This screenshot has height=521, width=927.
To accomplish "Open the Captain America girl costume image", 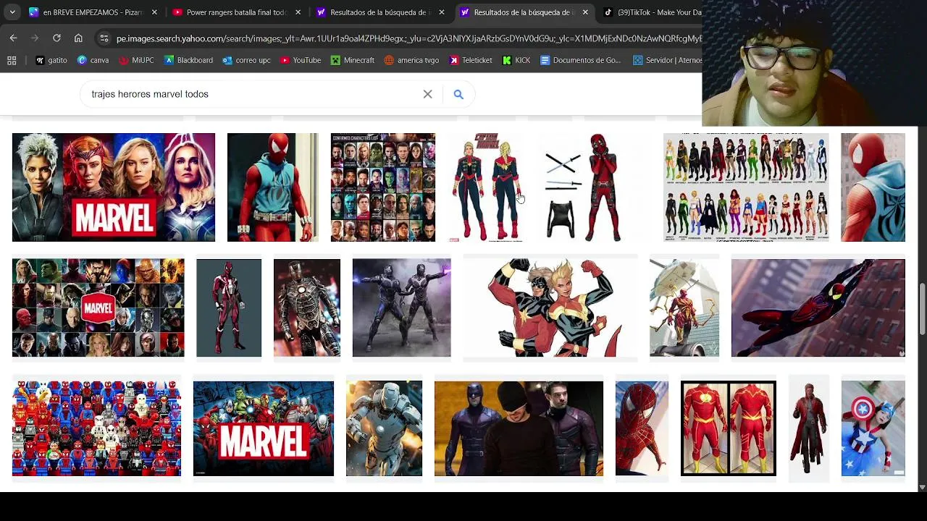I will coord(873,428).
